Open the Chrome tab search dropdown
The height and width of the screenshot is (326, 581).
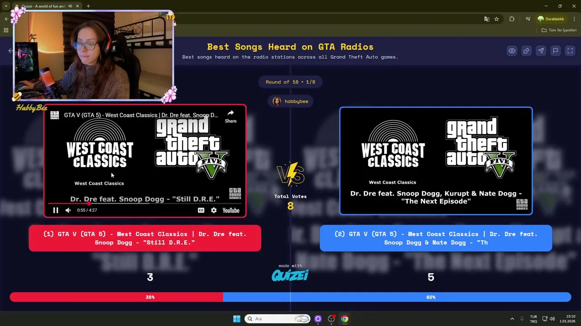point(5,6)
